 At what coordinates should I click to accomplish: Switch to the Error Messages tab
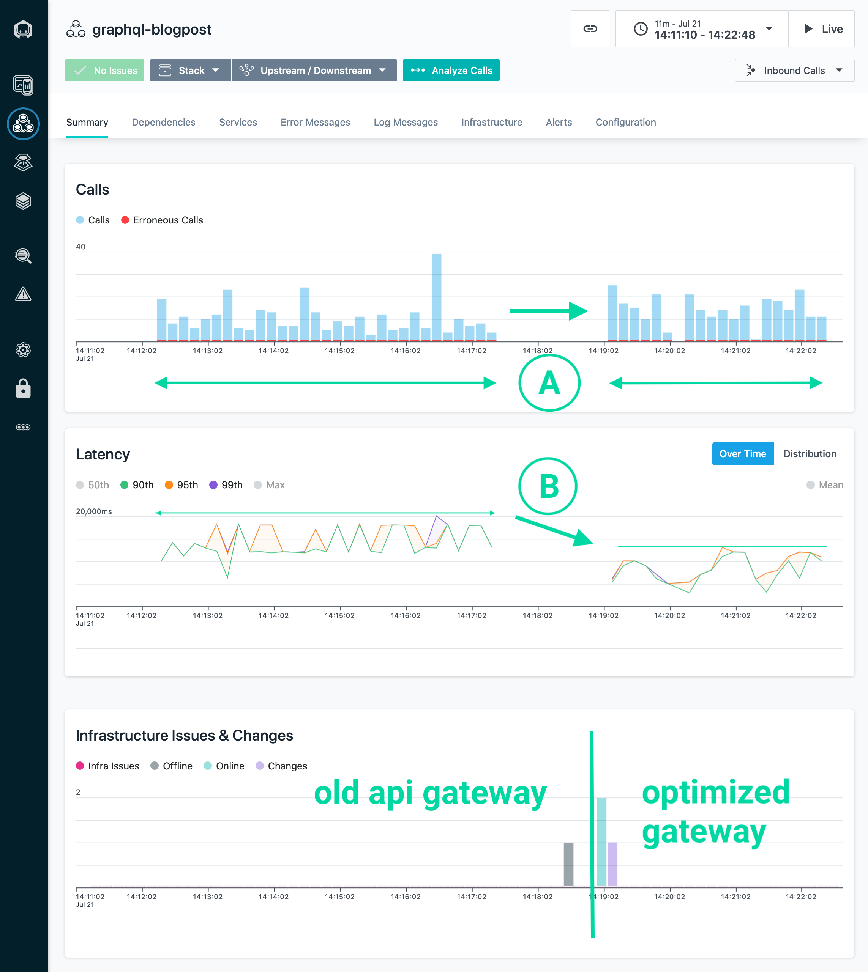pos(315,123)
